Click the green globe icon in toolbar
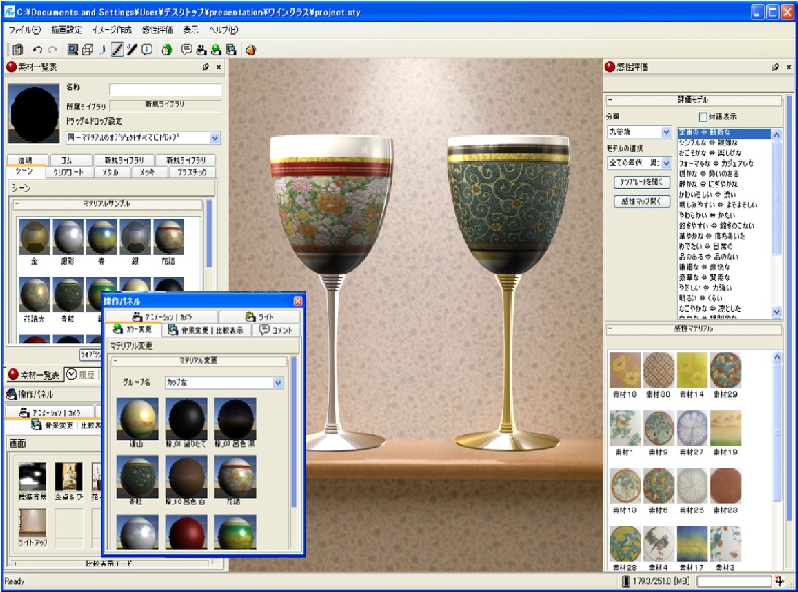Screen dimensions: 798x592 167,50
